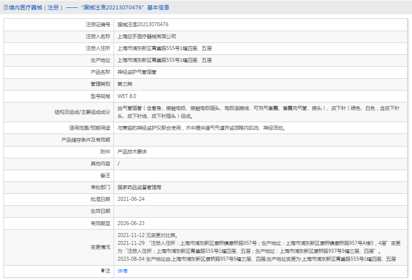Click the 注册人住所 address value
412x280 pixels.
(165, 48)
